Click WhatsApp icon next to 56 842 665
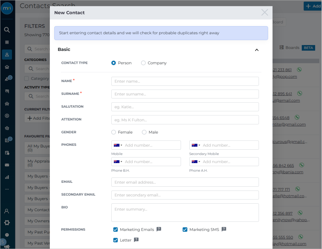Viewport: 322px width, 249px height. click(x=301, y=165)
